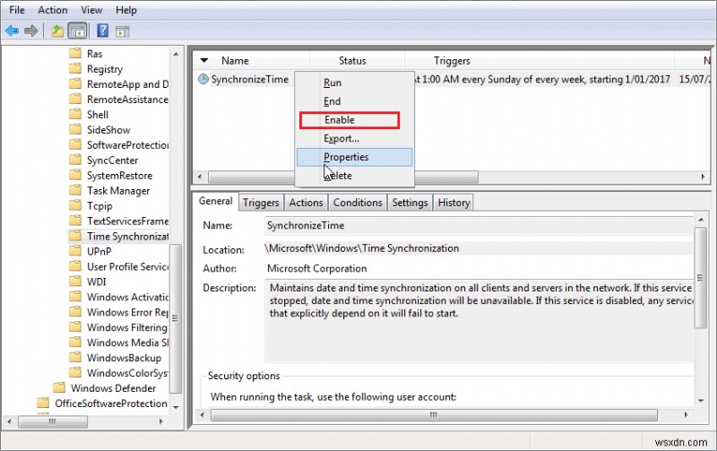Click the SyncCenter folder icon
Viewport: 717px width, 451px height.
pos(75,160)
